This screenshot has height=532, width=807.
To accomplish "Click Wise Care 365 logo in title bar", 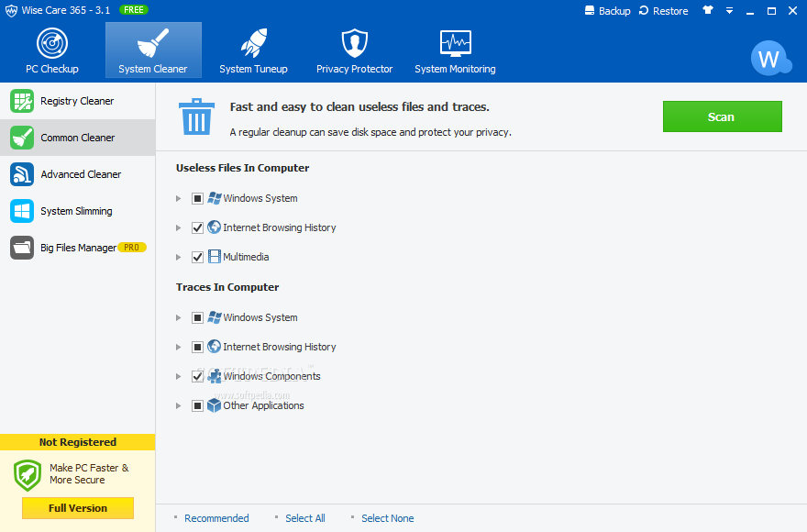I will (11, 11).
